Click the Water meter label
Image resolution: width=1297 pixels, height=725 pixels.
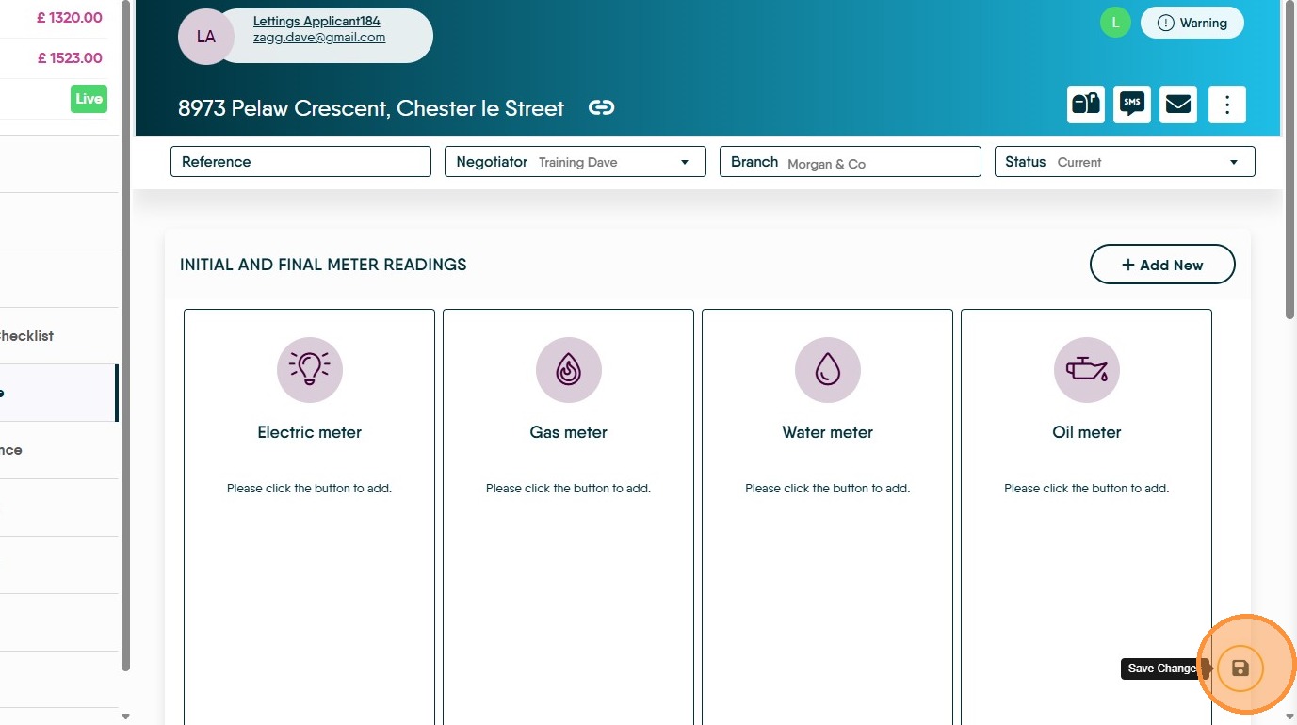[828, 432]
